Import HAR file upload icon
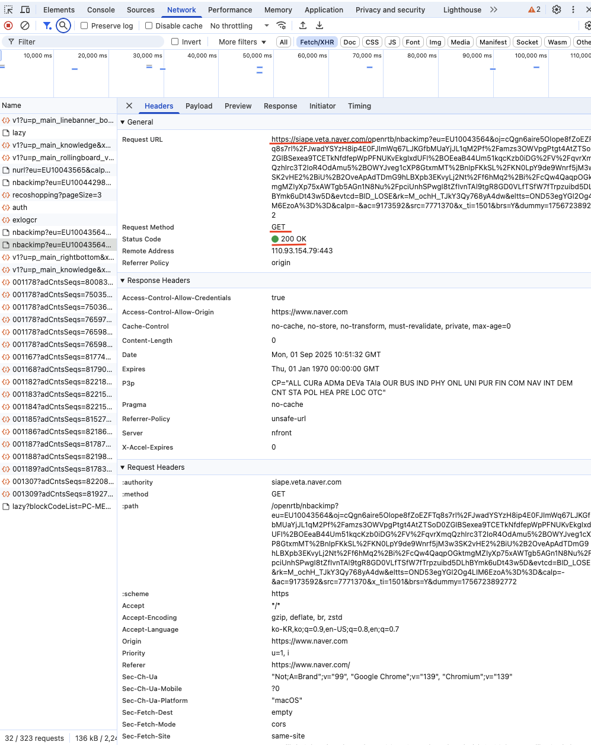 click(x=303, y=26)
